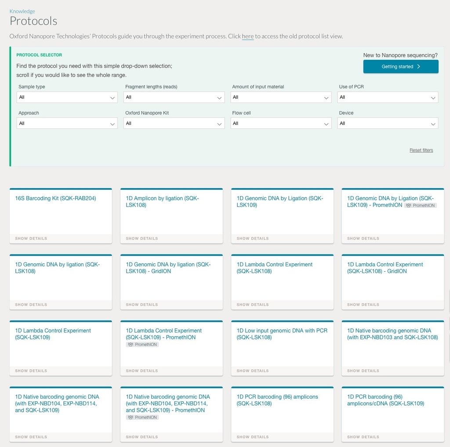Show details for PCR barcoding amplicons/cDNA card

363,437
